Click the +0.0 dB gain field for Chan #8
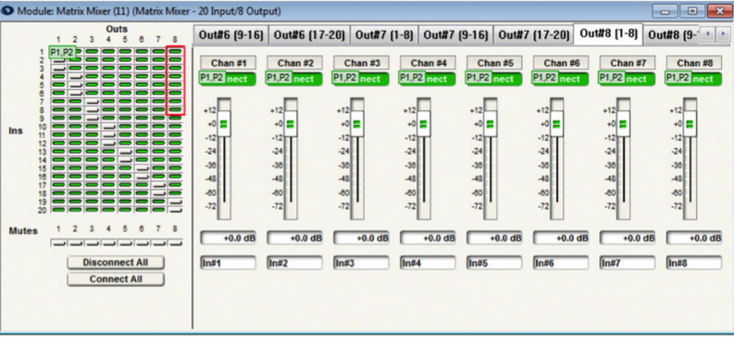This screenshot has width=734, height=338. click(x=694, y=238)
